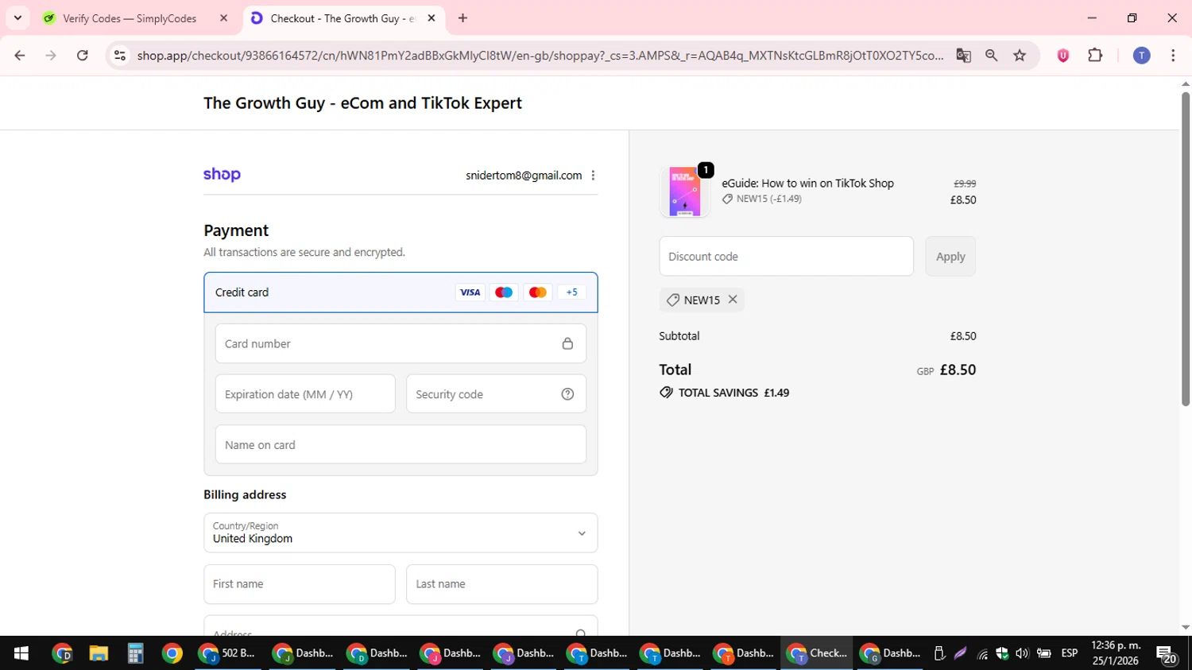This screenshot has height=670, width=1192.
Task: Click the padlock icon in Card number field
Action: pos(567,344)
